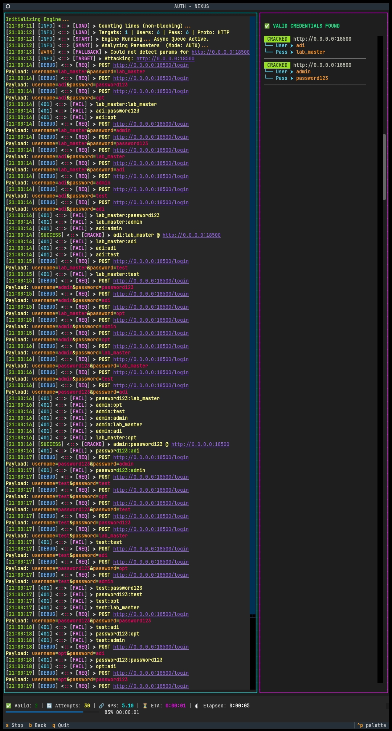Open the URL link in the TARGET Attacking line
The height and width of the screenshot is (731, 392).
(x=166, y=58)
